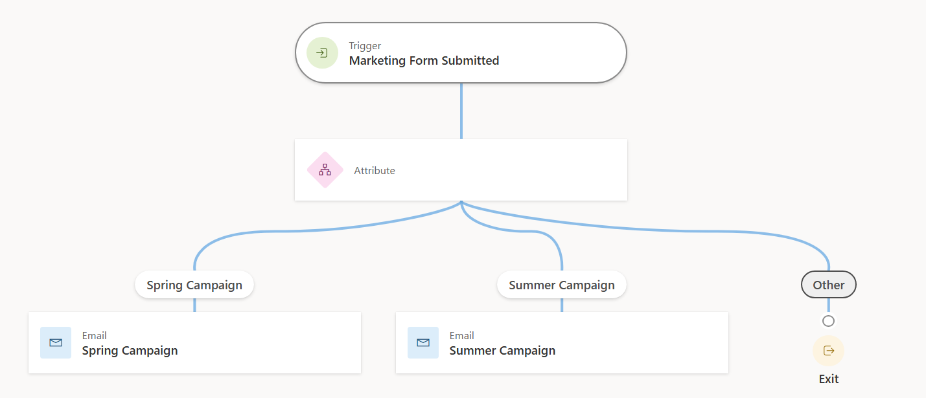The height and width of the screenshot is (398, 926).
Task: Click the pink diamond on the Attribute tile
Action: tap(324, 170)
